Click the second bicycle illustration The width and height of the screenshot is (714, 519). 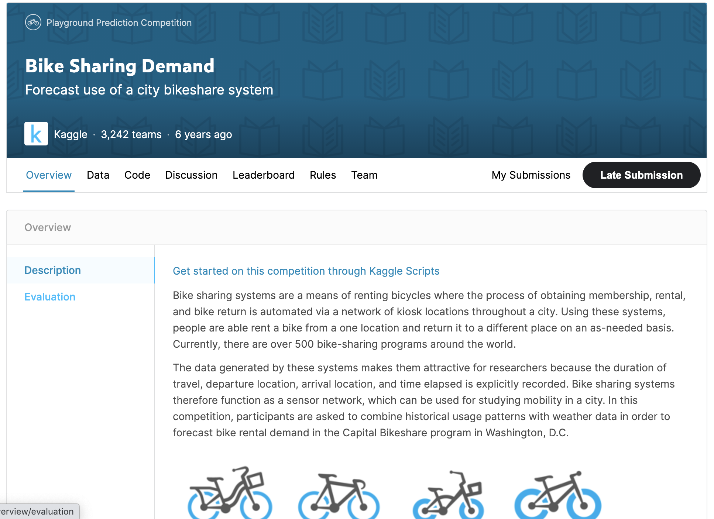tap(339, 496)
